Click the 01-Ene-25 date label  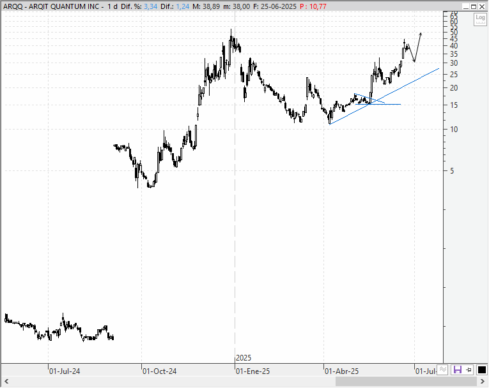(x=252, y=371)
